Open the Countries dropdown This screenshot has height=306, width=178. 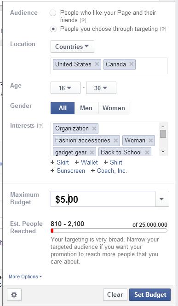pos(72,47)
